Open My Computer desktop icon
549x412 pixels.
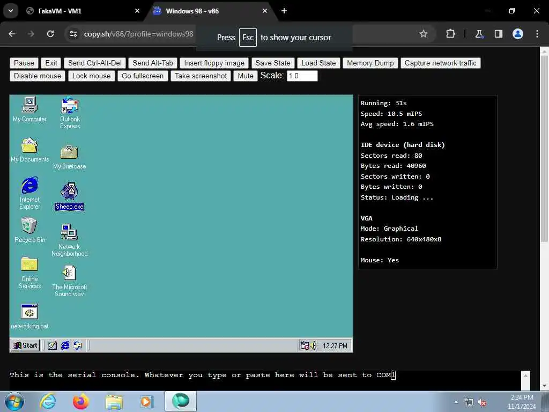29,109
